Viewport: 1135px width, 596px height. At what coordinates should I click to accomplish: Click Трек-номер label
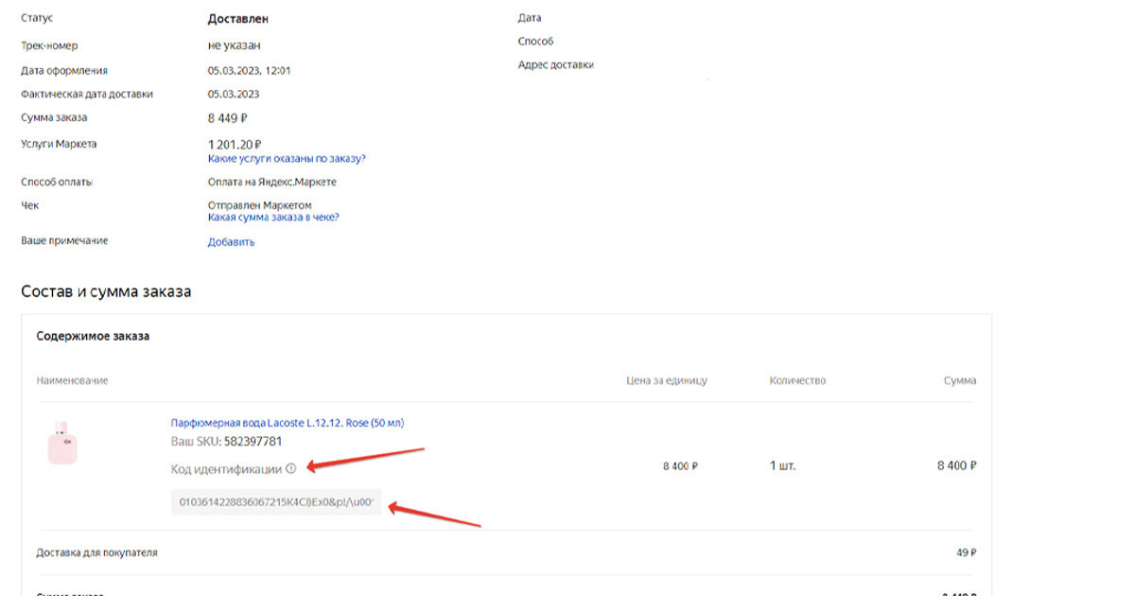pos(49,45)
